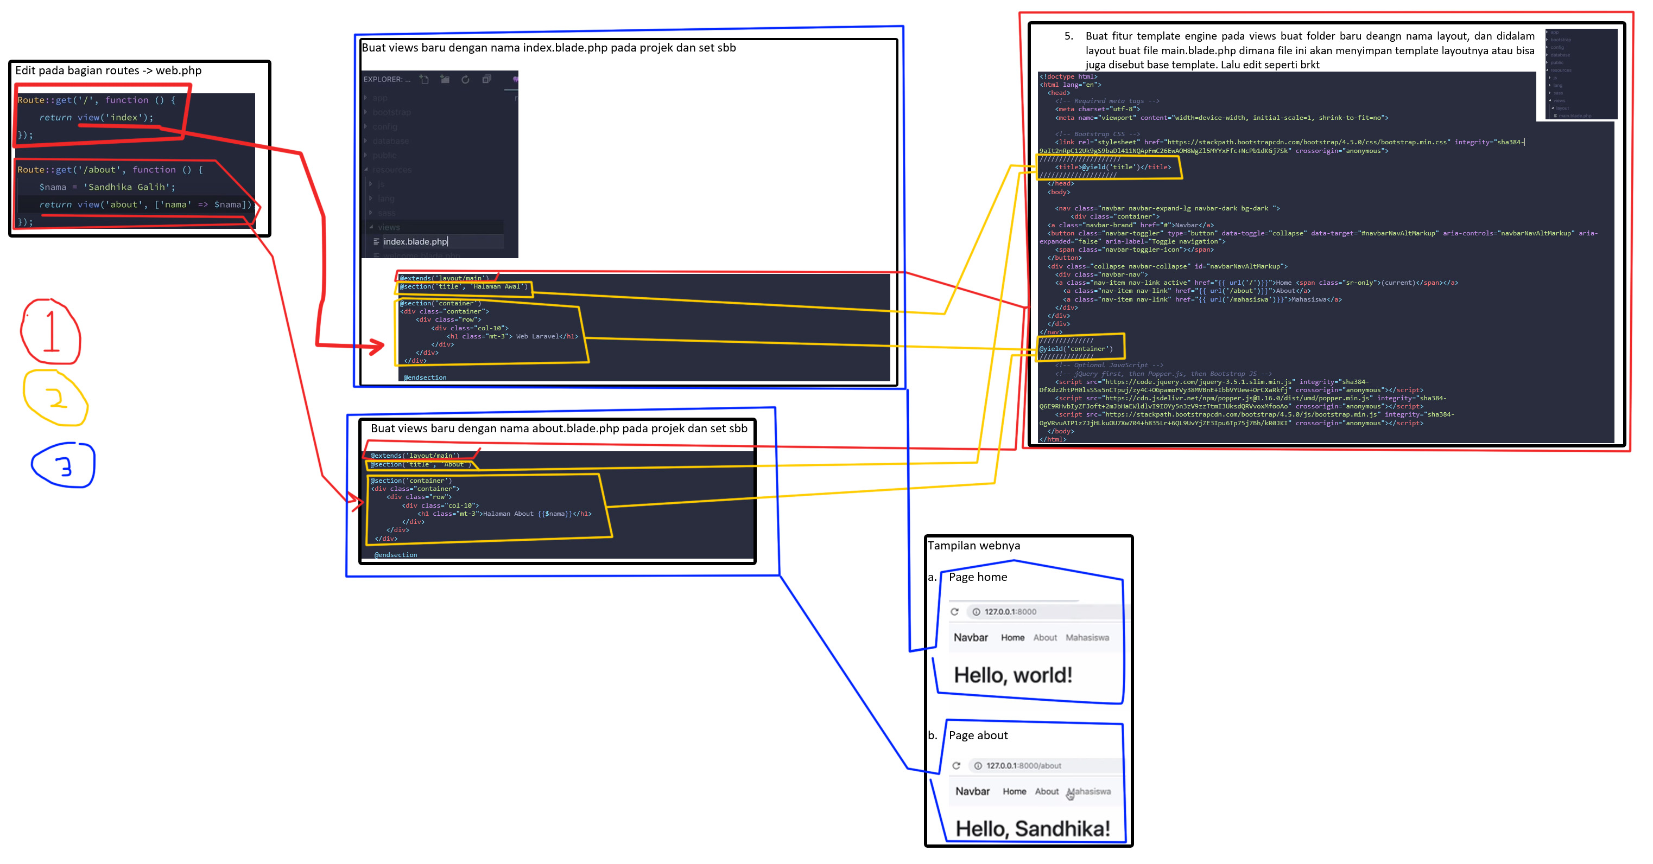Collapse the views folder in Explorer

(x=388, y=228)
